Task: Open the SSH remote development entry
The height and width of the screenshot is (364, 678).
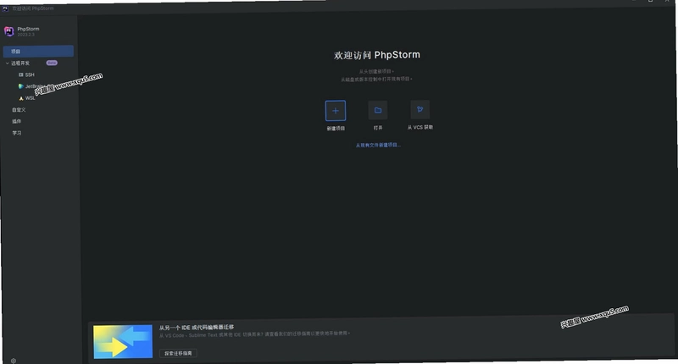Action: (x=26, y=74)
